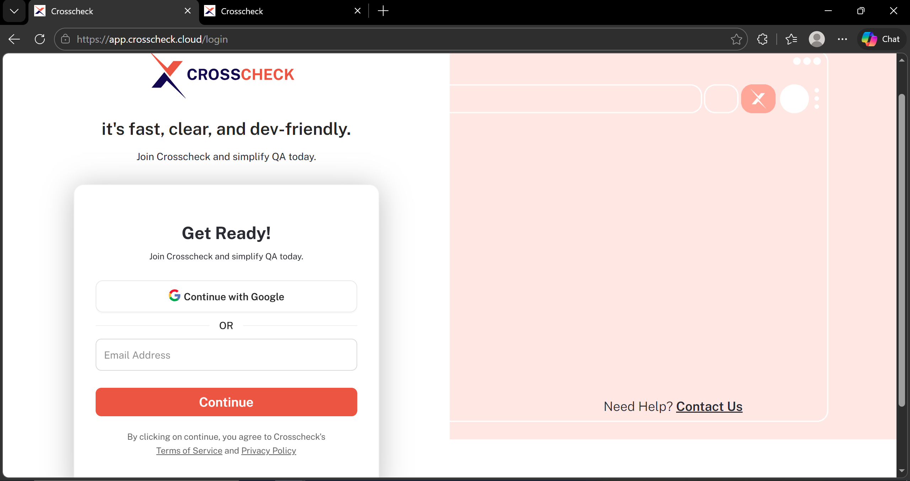The width and height of the screenshot is (910, 481).
Task: Open the browser Extensions puzzle icon
Action: [x=762, y=39]
